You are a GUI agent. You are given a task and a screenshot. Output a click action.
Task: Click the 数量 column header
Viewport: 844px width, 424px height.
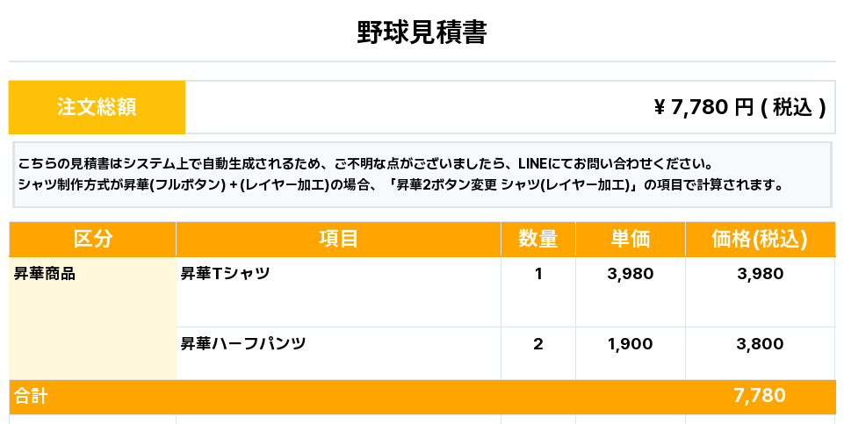click(538, 239)
